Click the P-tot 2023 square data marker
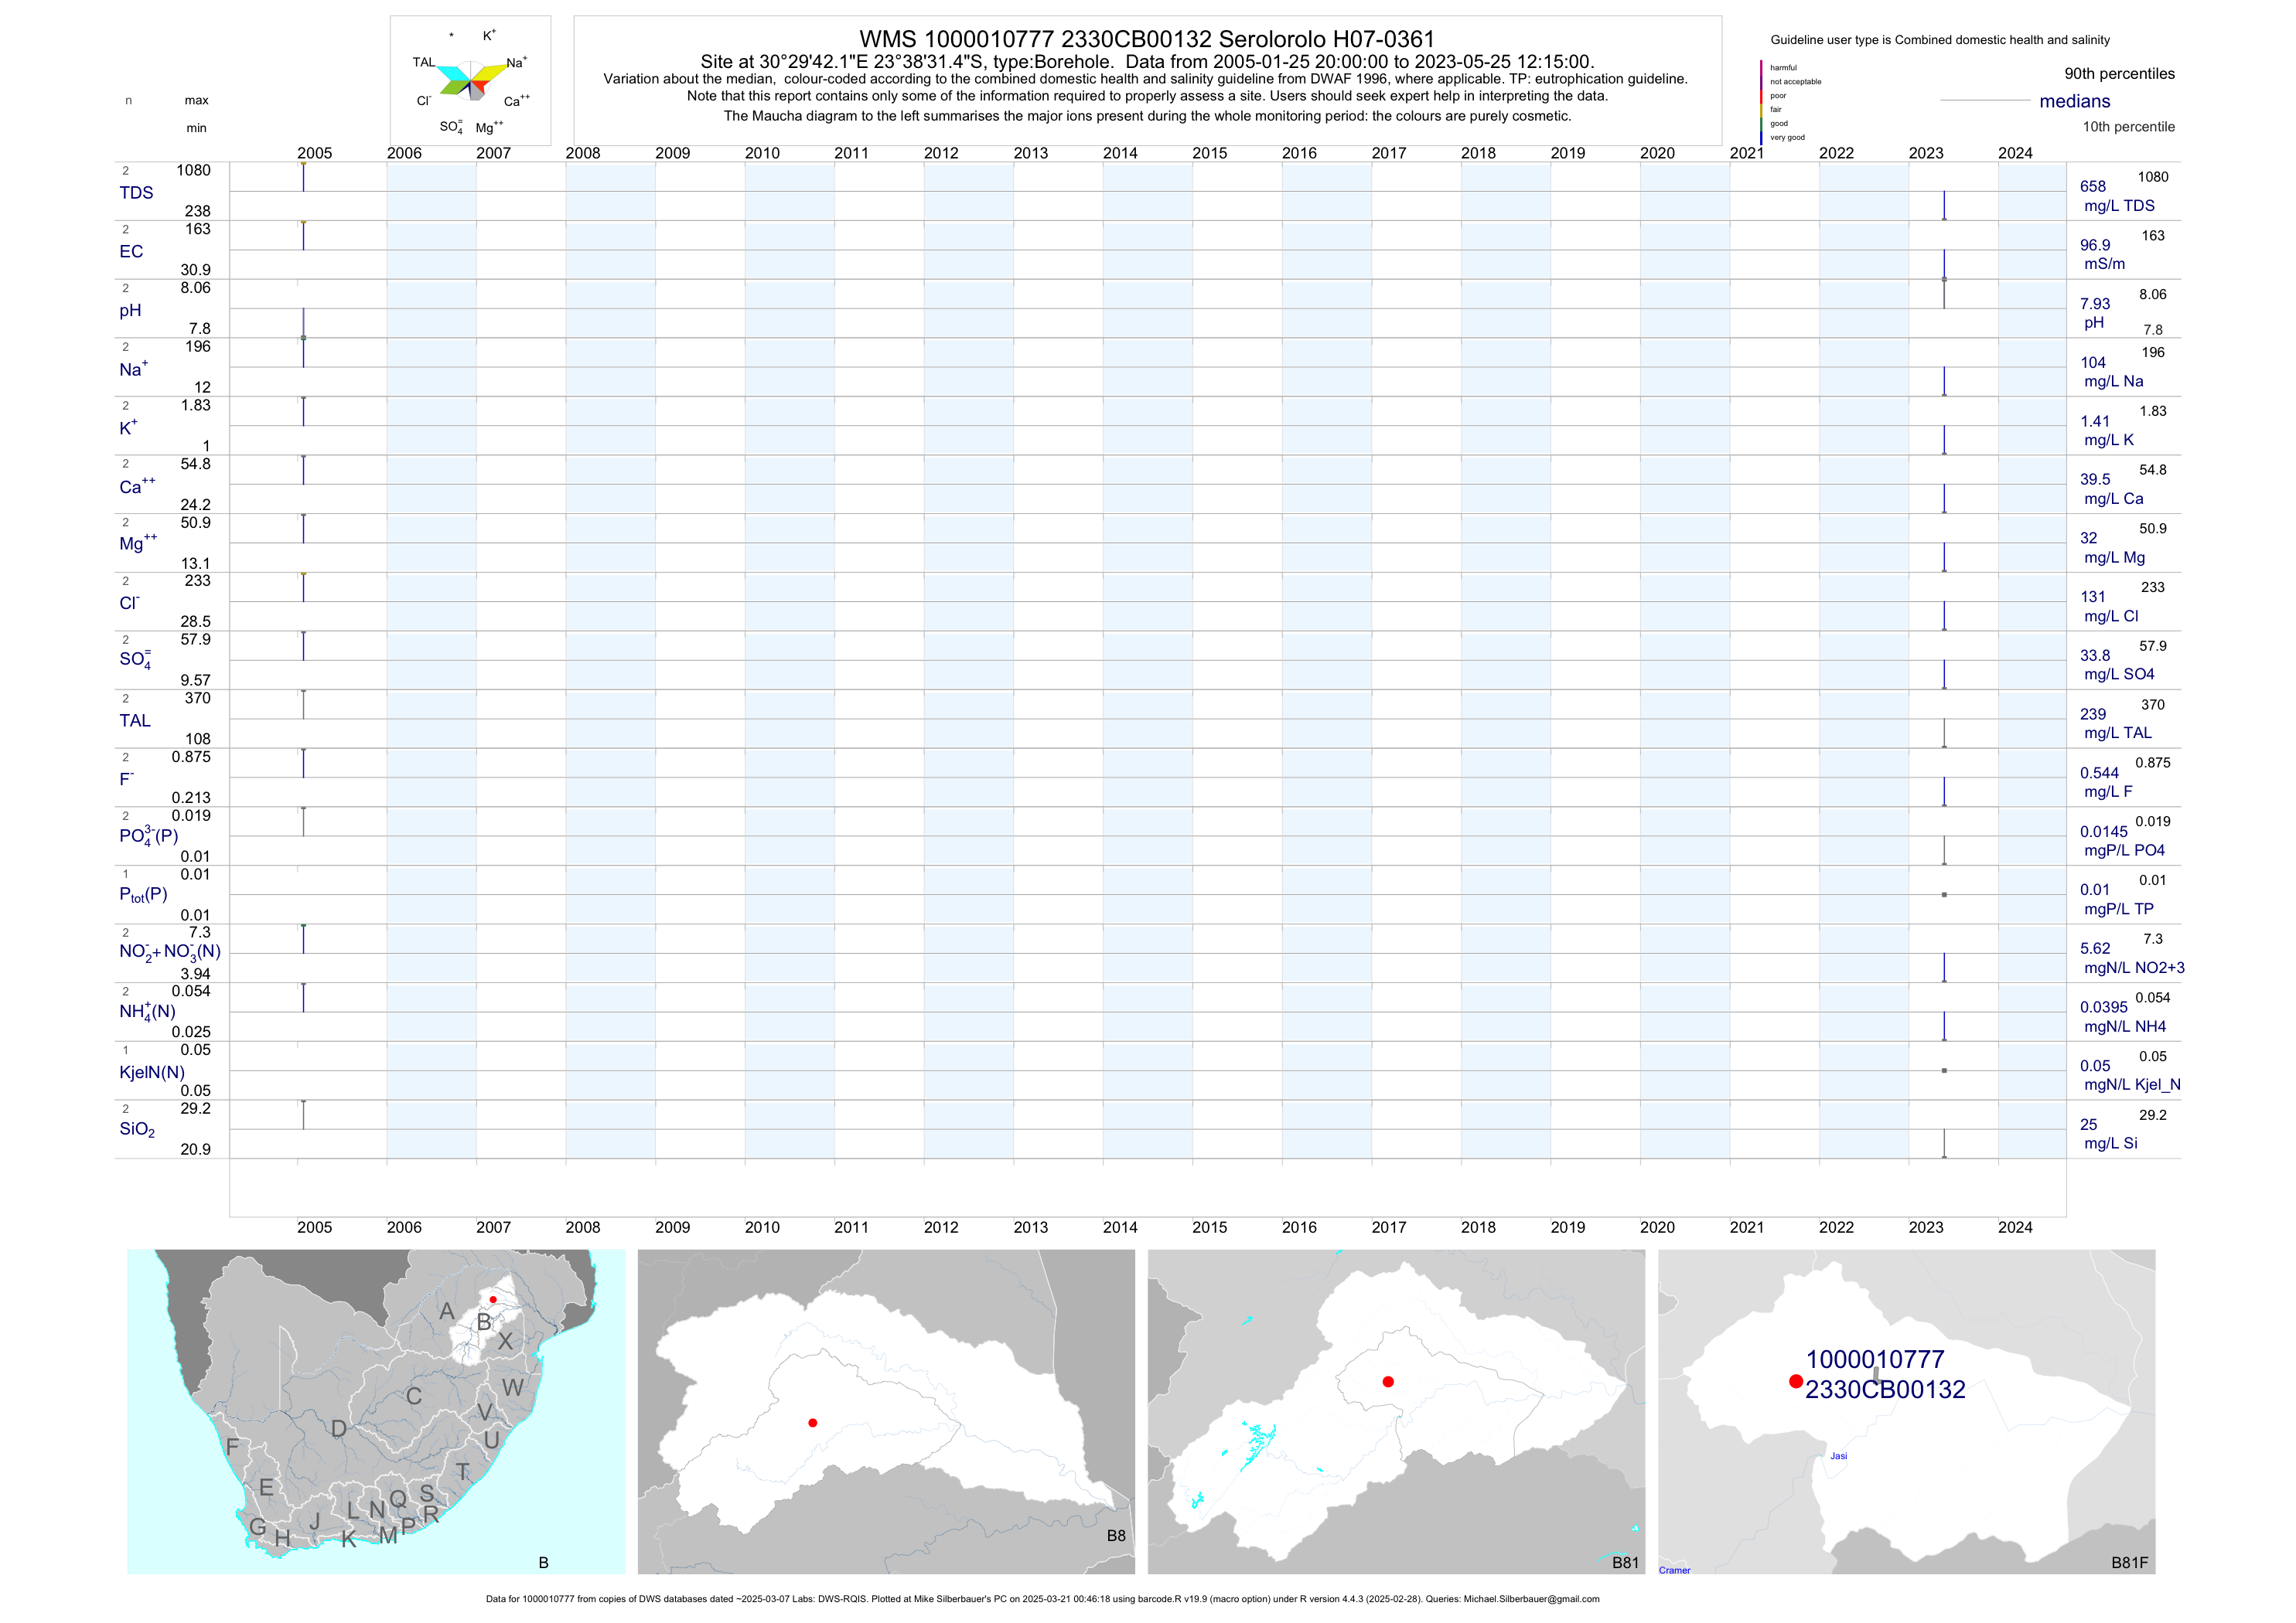 [x=1944, y=894]
